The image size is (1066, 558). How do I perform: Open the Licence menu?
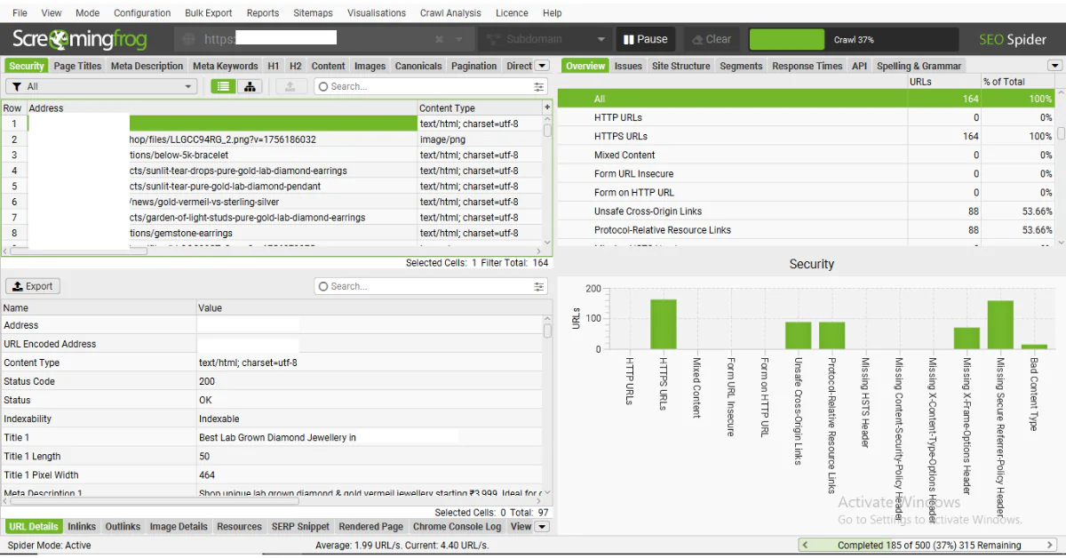point(512,13)
